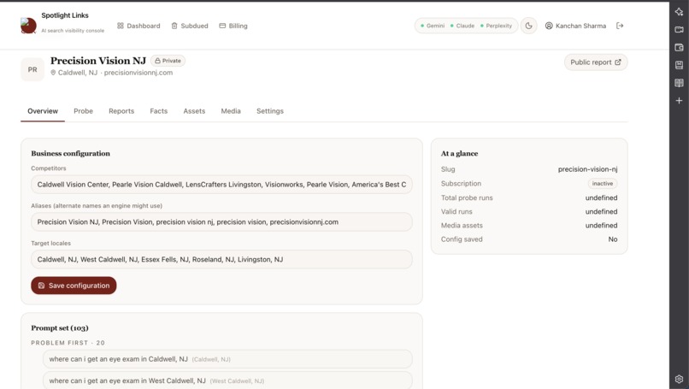Click the save disk icon in side panel
The width and height of the screenshot is (689, 389).
679,65
